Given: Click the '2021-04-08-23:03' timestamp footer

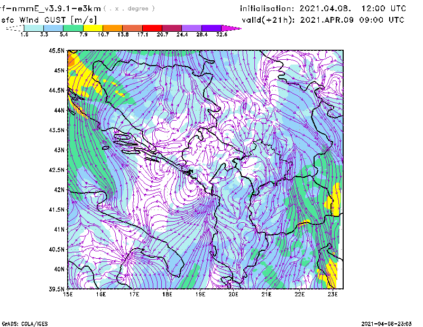Looking at the screenshot, I should coord(387,324).
